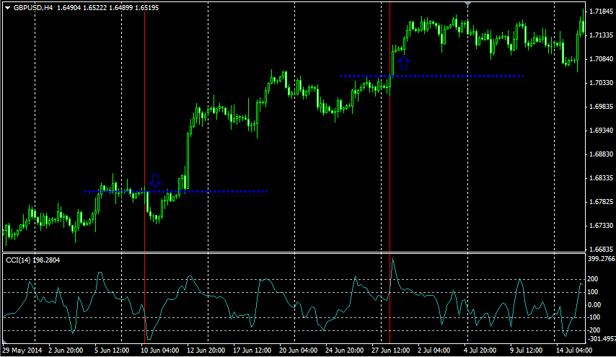Click the GBPUSD,H4 chart title text
Viewport: 616px width, 357px height.
click(x=33, y=8)
